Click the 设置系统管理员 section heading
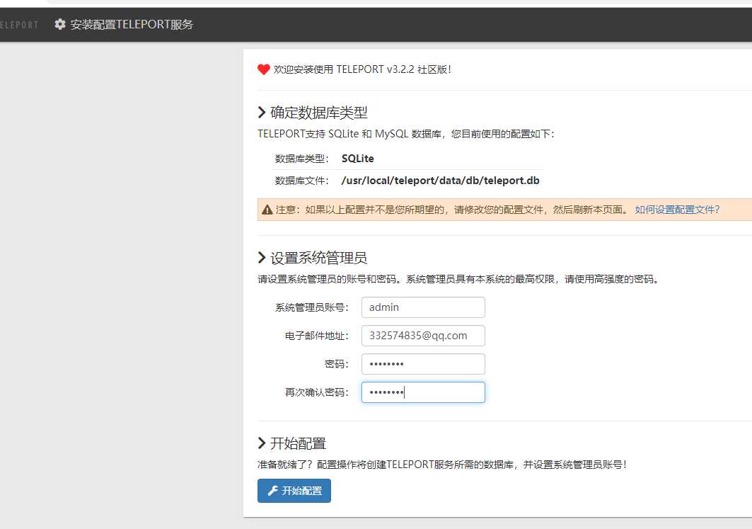Image resolution: width=752 pixels, height=529 pixels. pyautogui.click(x=319, y=258)
